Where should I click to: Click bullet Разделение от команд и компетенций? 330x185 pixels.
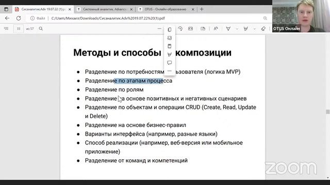tap(136, 160)
